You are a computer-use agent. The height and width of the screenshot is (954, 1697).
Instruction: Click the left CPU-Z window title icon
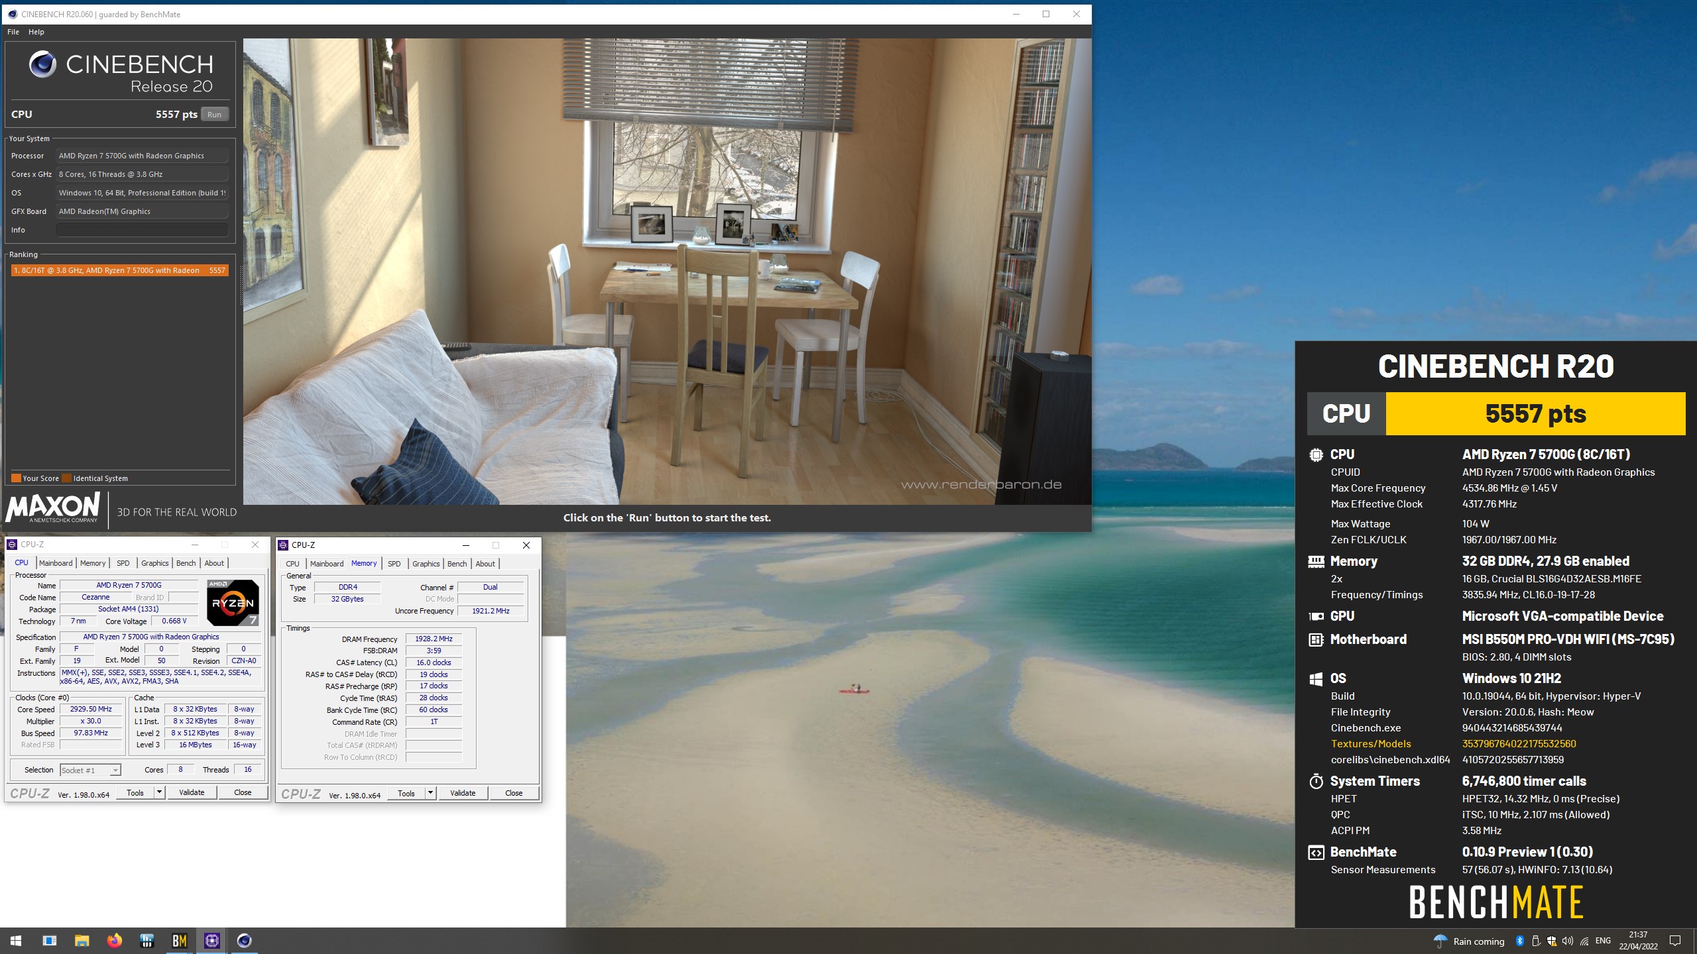pos(12,545)
